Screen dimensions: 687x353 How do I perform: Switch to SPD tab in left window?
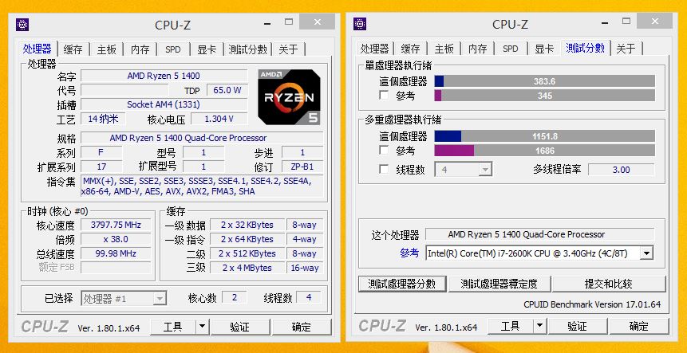click(x=173, y=49)
